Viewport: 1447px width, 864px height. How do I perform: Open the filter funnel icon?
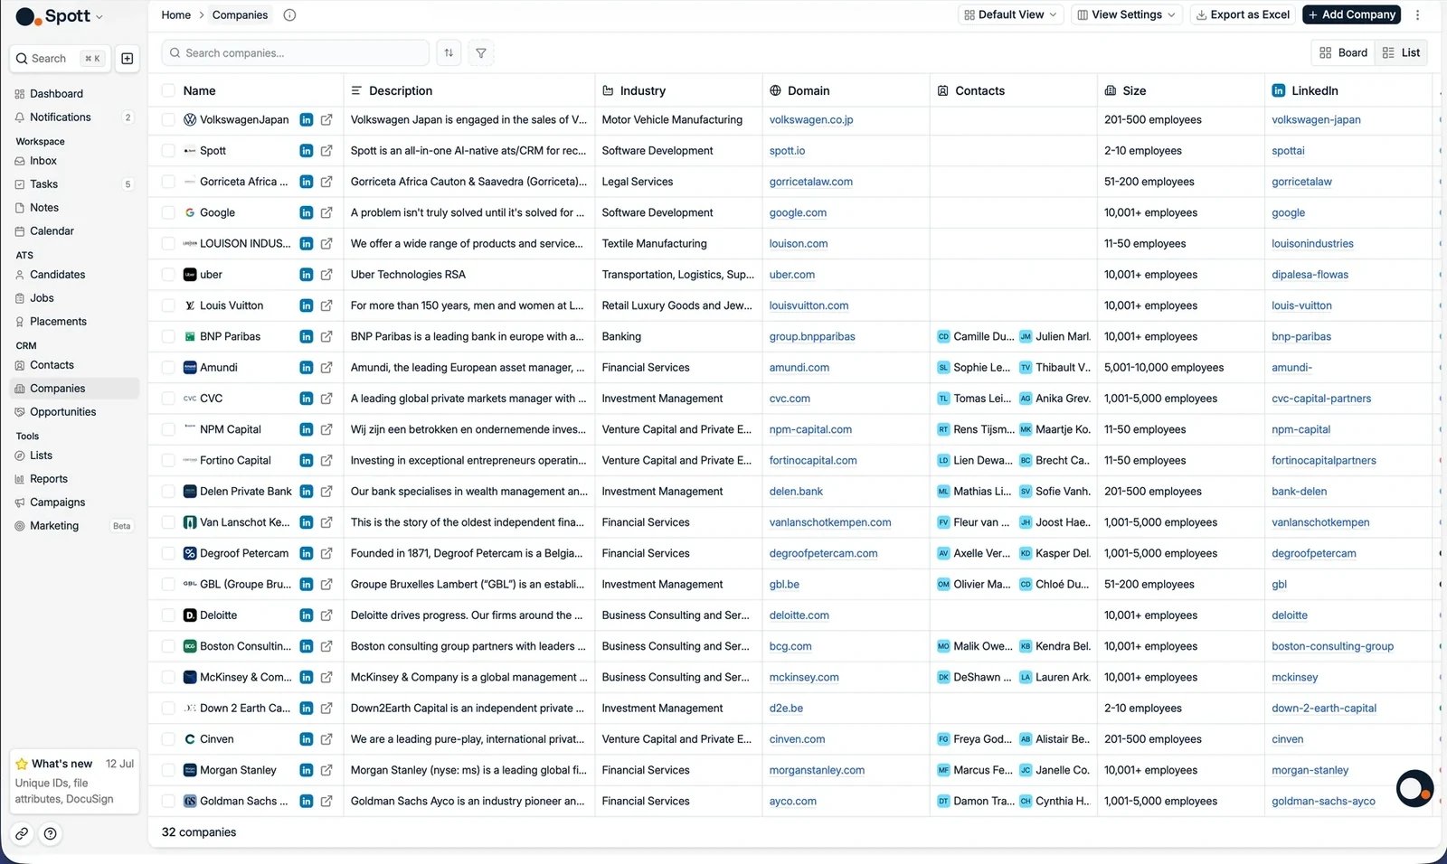coord(481,53)
